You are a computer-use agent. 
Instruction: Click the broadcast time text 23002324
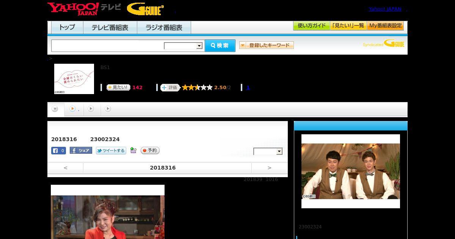pyautogui.click(x=105, y=139)
